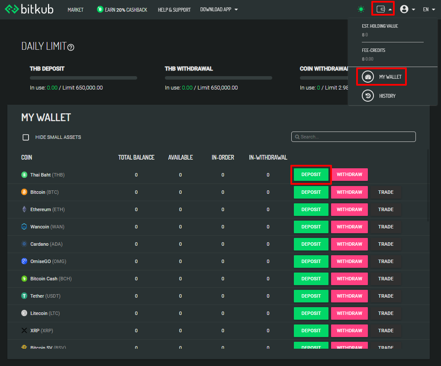Screen dimensions: 441x366
Task: Click Tether (USDT) coin name
Action: coord(45,296)
